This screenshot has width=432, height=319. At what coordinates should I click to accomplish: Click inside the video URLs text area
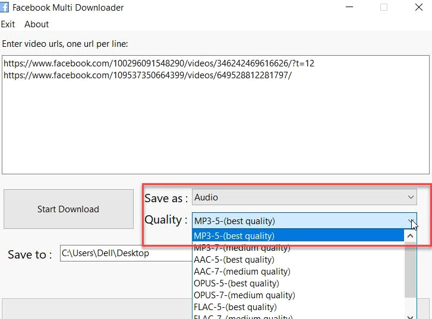tap(216, 114)
